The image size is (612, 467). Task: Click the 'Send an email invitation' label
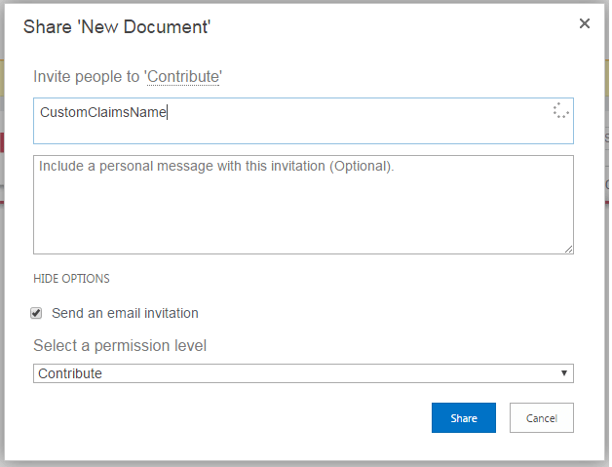pos(125,313)
